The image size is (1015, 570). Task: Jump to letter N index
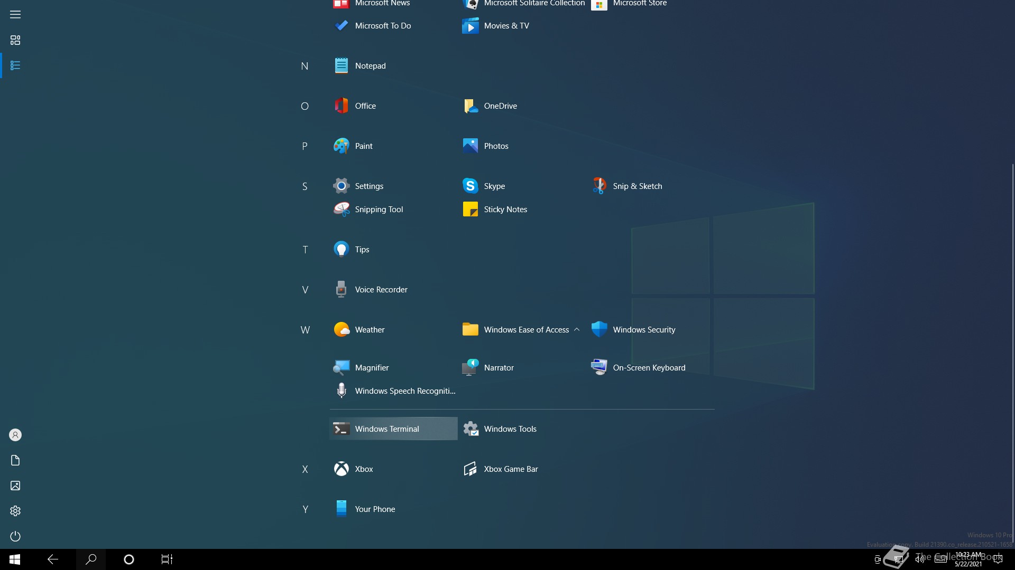click(304, 66)
